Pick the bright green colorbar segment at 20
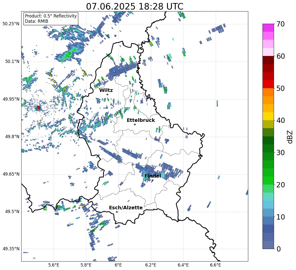This screenshot has width=296, height=270. point(268,180)
